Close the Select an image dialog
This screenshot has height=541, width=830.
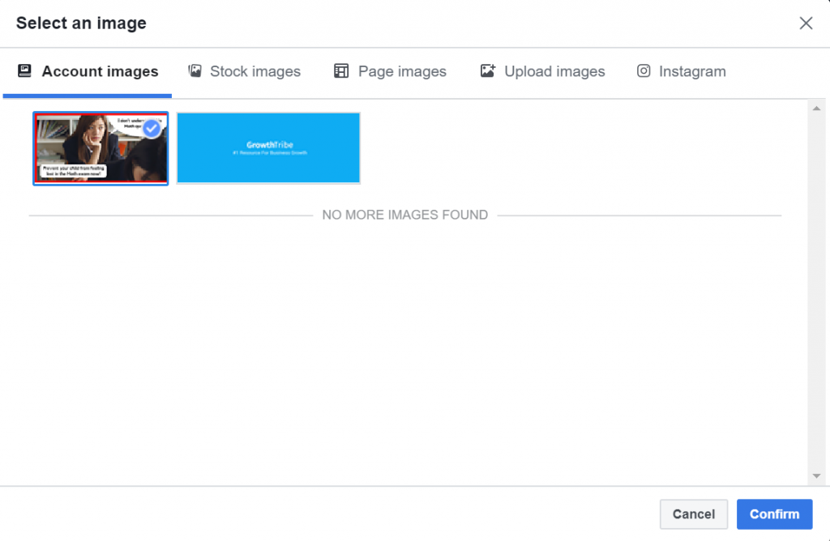coord(806,23)
